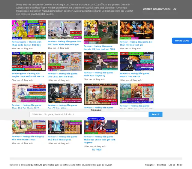
Task: Load more posts via TẢI THÊM
Action: click(x=97, y=150)
